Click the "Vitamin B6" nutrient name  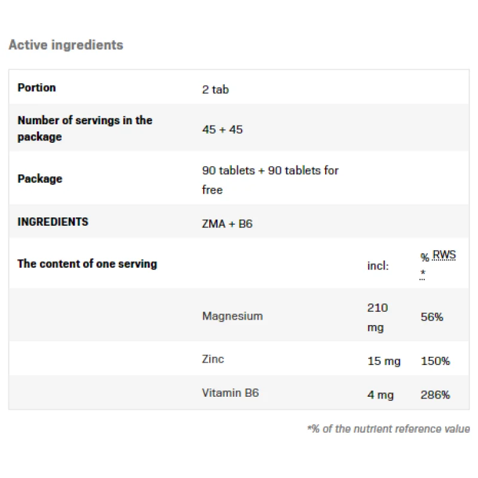[x=230, y=393]
